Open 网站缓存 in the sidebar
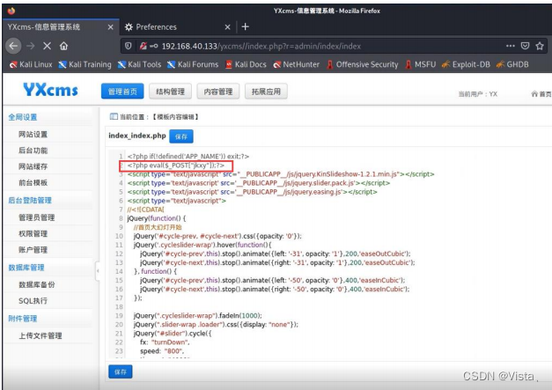 [x=33, y=166]
